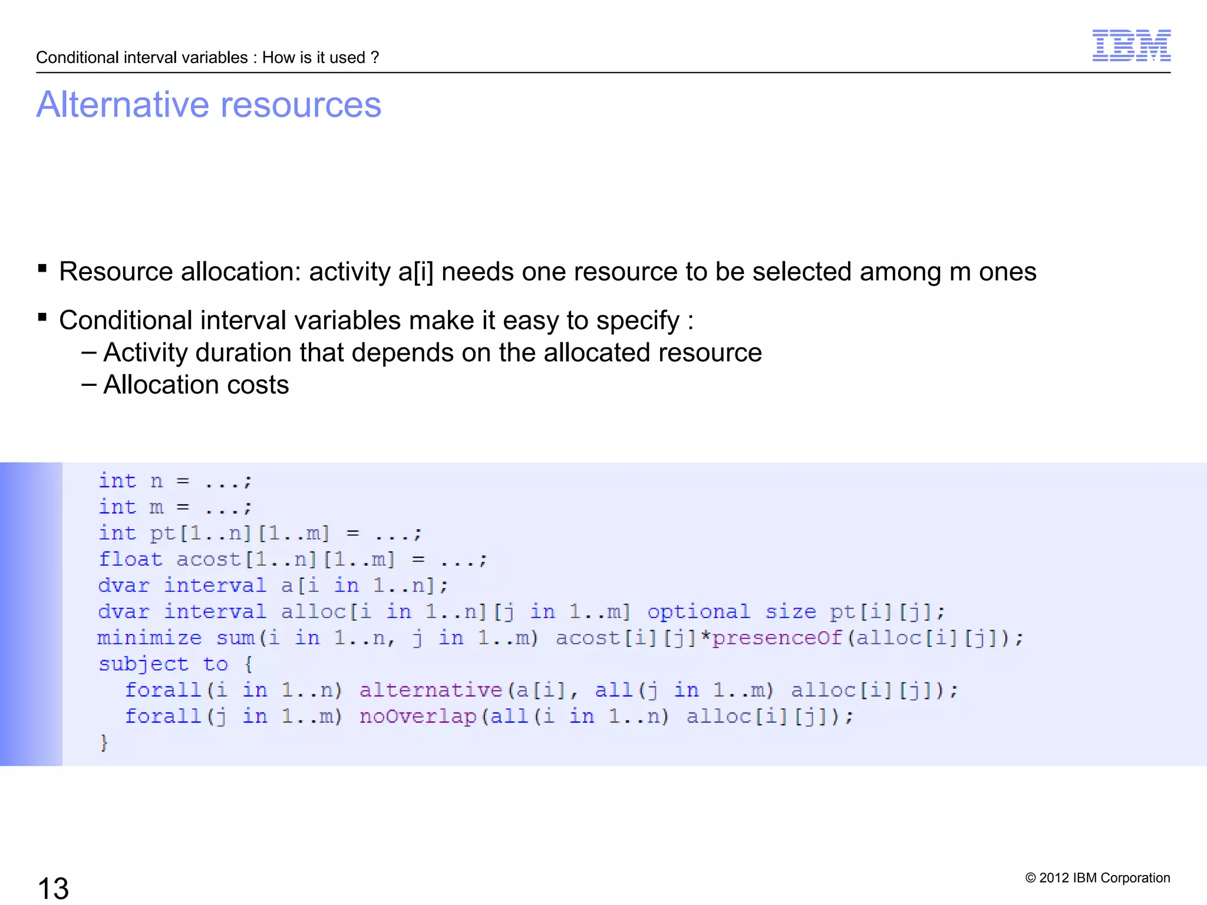The image size is (1207, 905).
Task: Click code line 'int n = ...;'
Action: pos(176,481)
